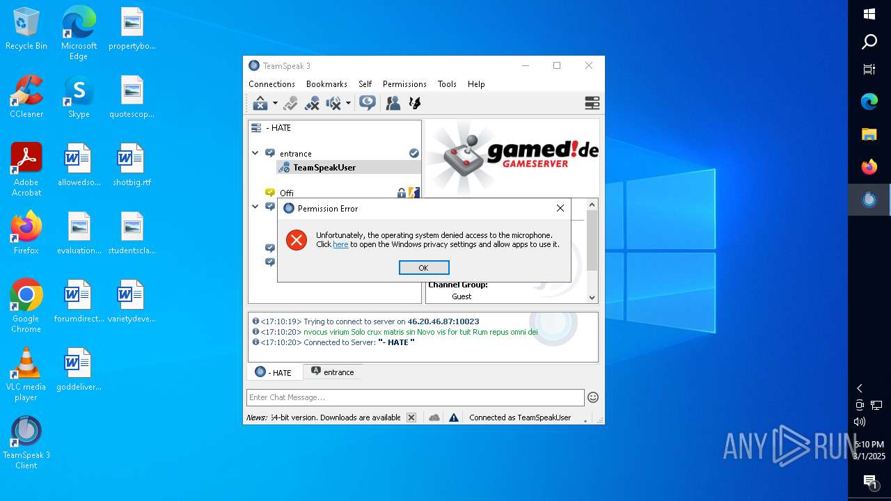Open the Firefox desktop shortcut
This screenshot has height=501, width=891.
tap(26, 233)
